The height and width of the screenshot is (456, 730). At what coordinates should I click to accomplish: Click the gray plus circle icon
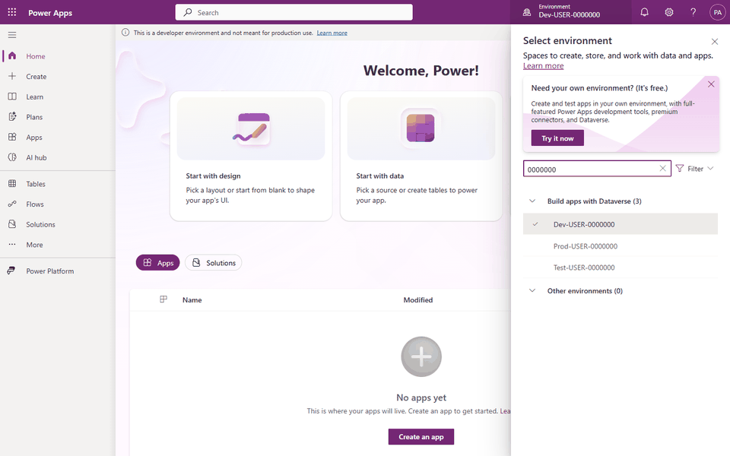[421, 356]
